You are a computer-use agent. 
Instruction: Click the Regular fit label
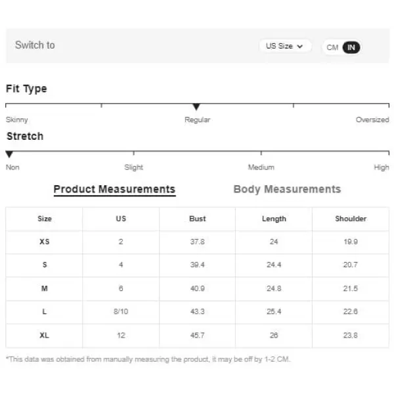click(197, 120)
